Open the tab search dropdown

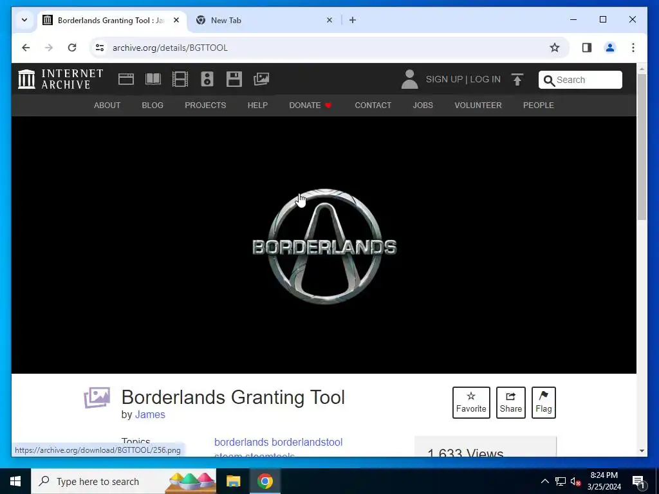point(24,20)
